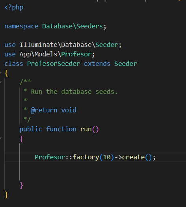Click 'void' in the docblock
Viewport: 186px width, 207px height.
[69, 110]
